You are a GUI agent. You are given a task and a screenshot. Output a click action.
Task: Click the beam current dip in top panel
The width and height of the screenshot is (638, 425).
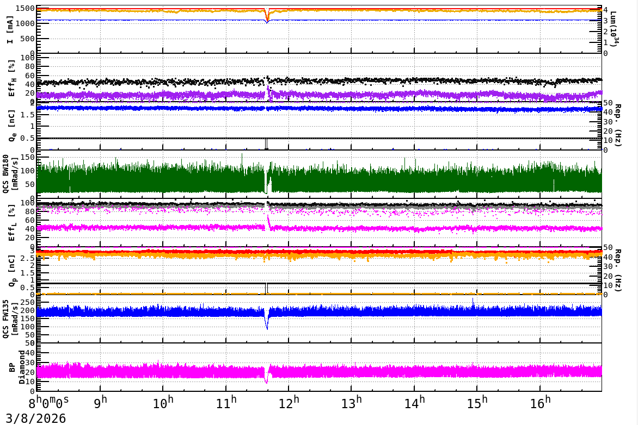[267, 16]
